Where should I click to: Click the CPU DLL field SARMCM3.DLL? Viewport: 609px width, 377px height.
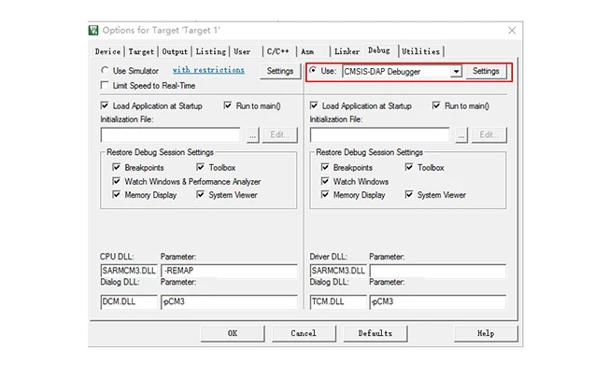[x=129, y=271]
